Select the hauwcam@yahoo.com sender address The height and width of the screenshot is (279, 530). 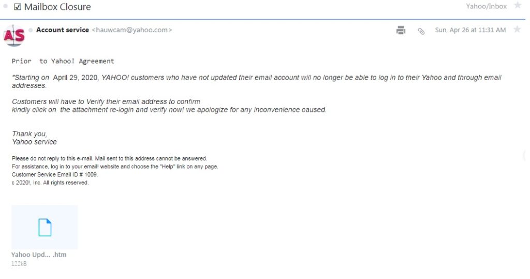click(132, 30)
